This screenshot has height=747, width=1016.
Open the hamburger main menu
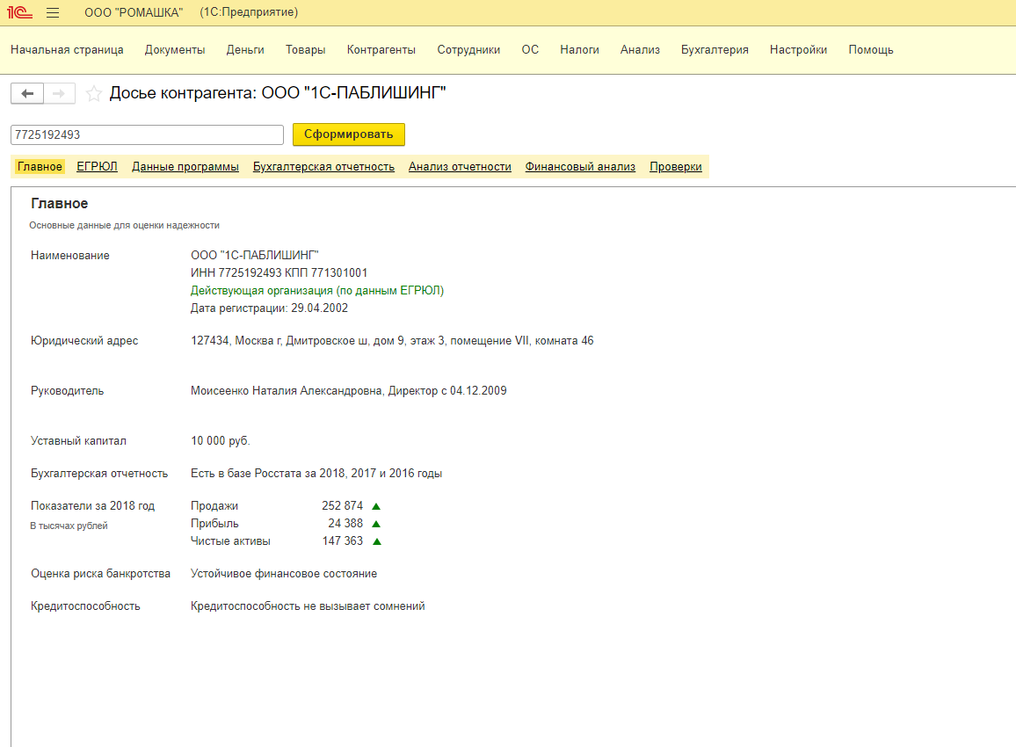[x=53, y=13]
